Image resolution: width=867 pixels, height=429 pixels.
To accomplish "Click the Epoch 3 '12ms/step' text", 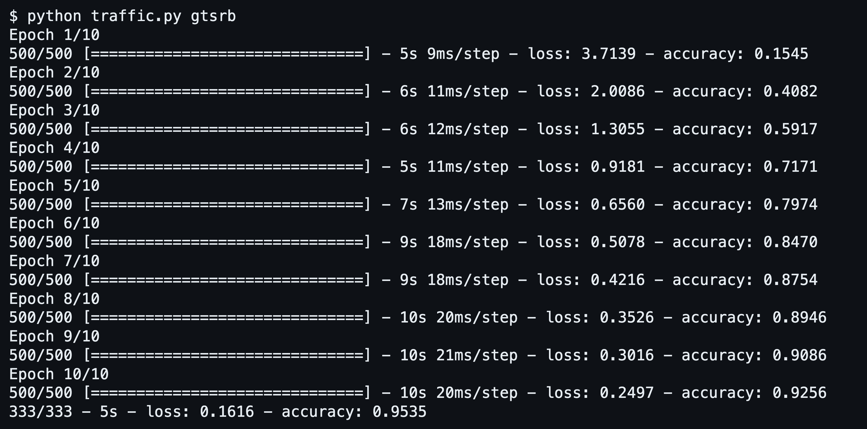I will point(468,129).
